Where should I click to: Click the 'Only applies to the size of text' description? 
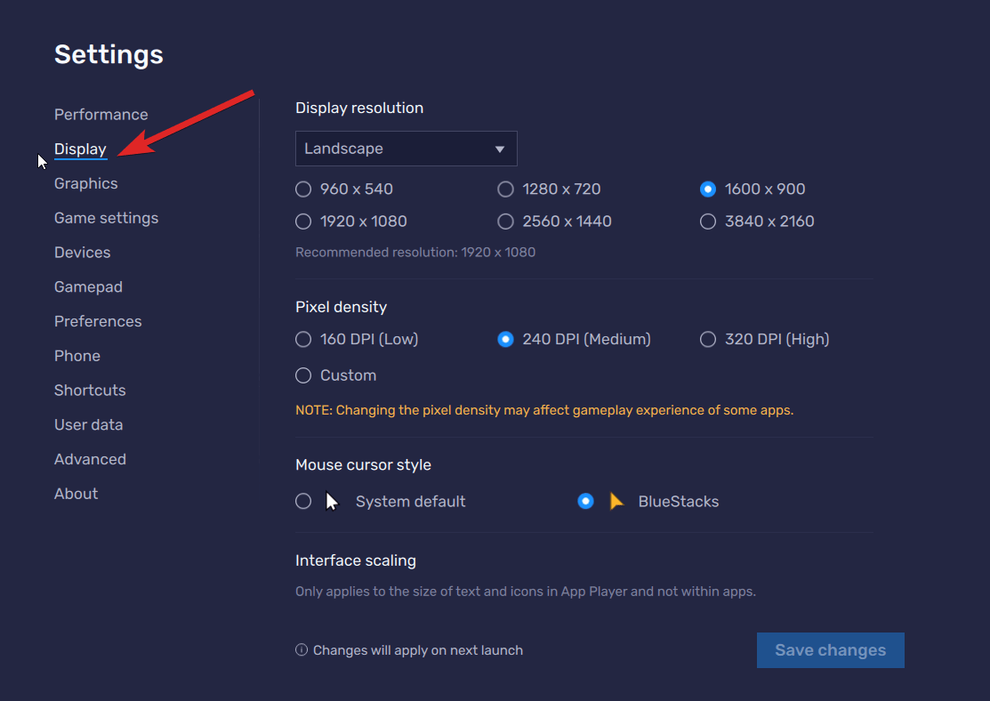[526, 591]
